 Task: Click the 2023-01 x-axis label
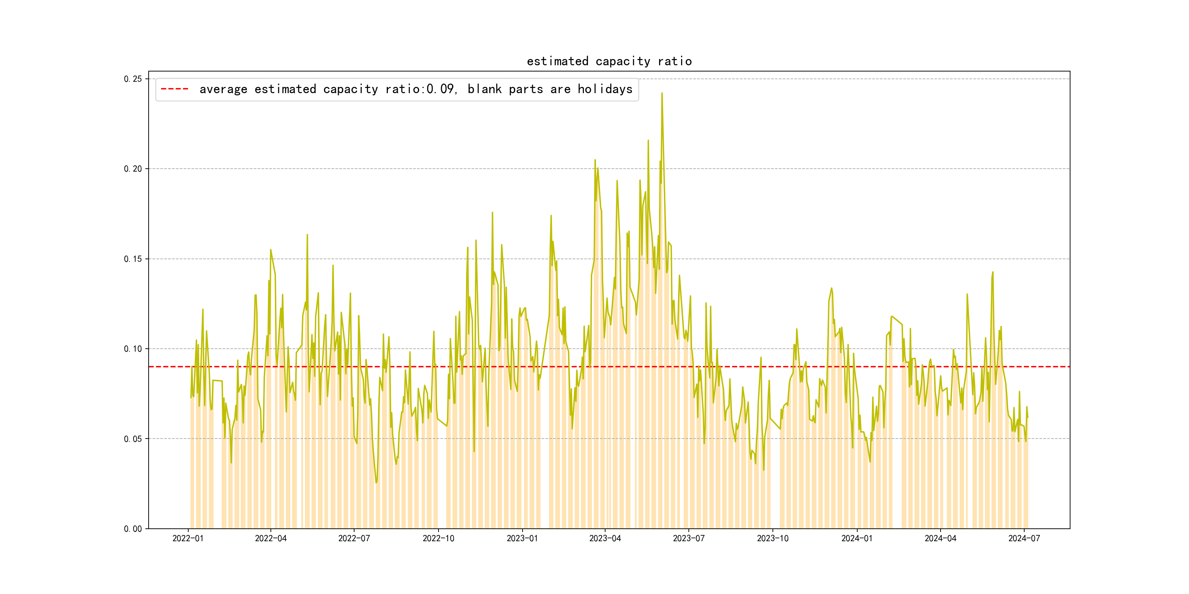[x=522, y=538]
